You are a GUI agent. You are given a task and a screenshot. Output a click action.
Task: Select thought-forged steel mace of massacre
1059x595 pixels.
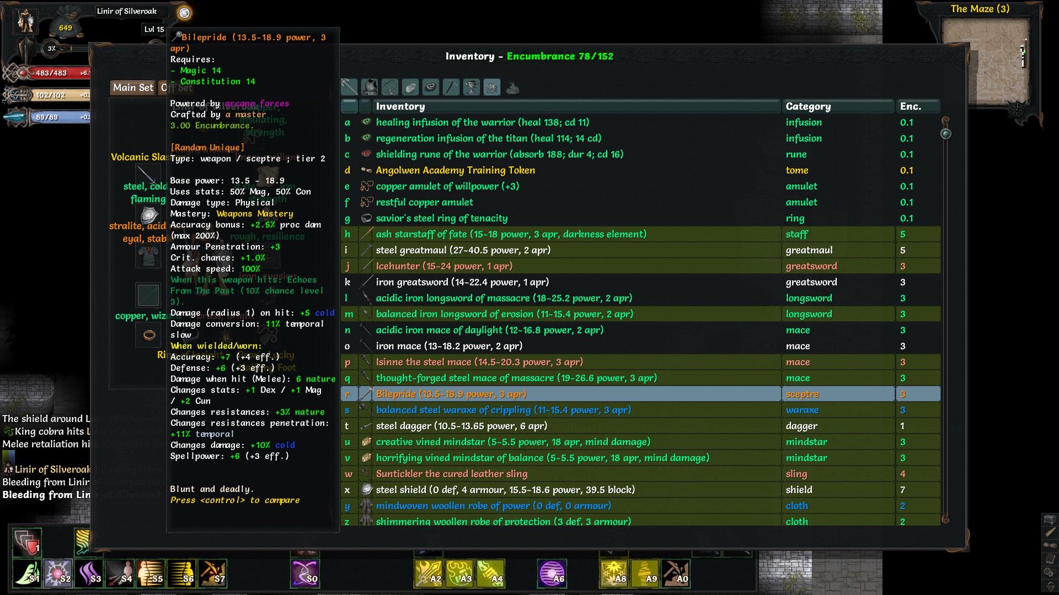pyautogui.click(x=640, y=378)
